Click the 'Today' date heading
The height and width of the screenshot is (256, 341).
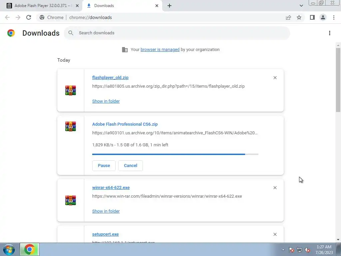tap(64, 60)
